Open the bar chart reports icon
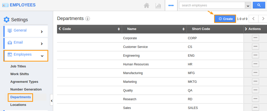Screen dimensions: 267x111 click(158, 5)
